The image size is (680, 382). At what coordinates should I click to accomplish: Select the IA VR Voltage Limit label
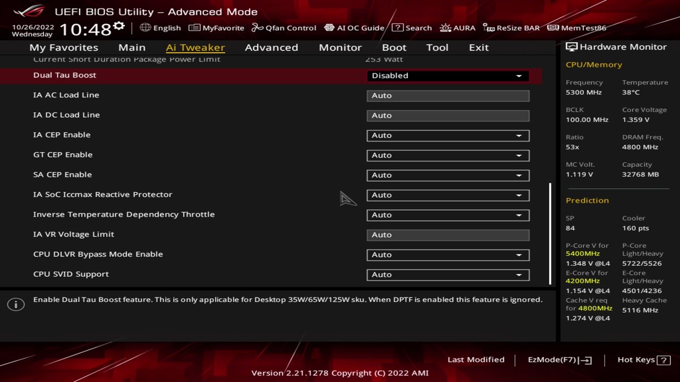pyautogui.click(x=73, y=234)
